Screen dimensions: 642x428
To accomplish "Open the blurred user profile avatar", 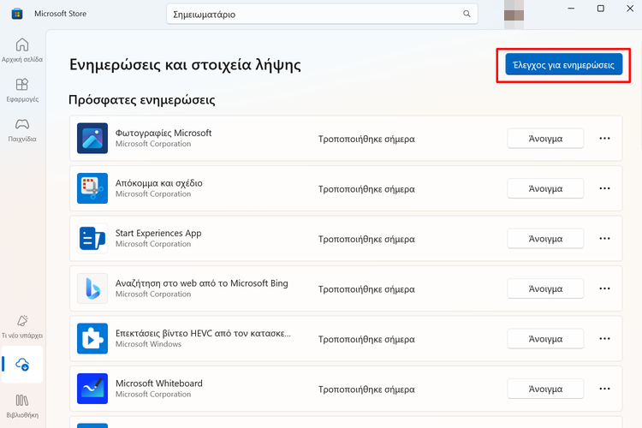I will (x=514, y=14).
